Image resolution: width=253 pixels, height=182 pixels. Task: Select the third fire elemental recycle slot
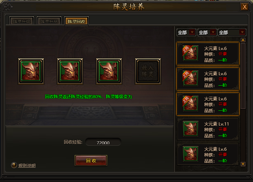[x=109, y=71]
